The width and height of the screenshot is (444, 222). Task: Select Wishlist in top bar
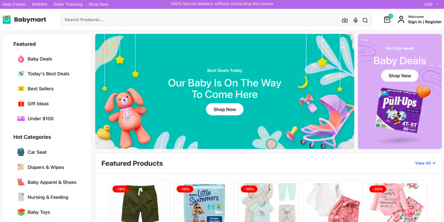pyautogui.click(x=39, y=4)
